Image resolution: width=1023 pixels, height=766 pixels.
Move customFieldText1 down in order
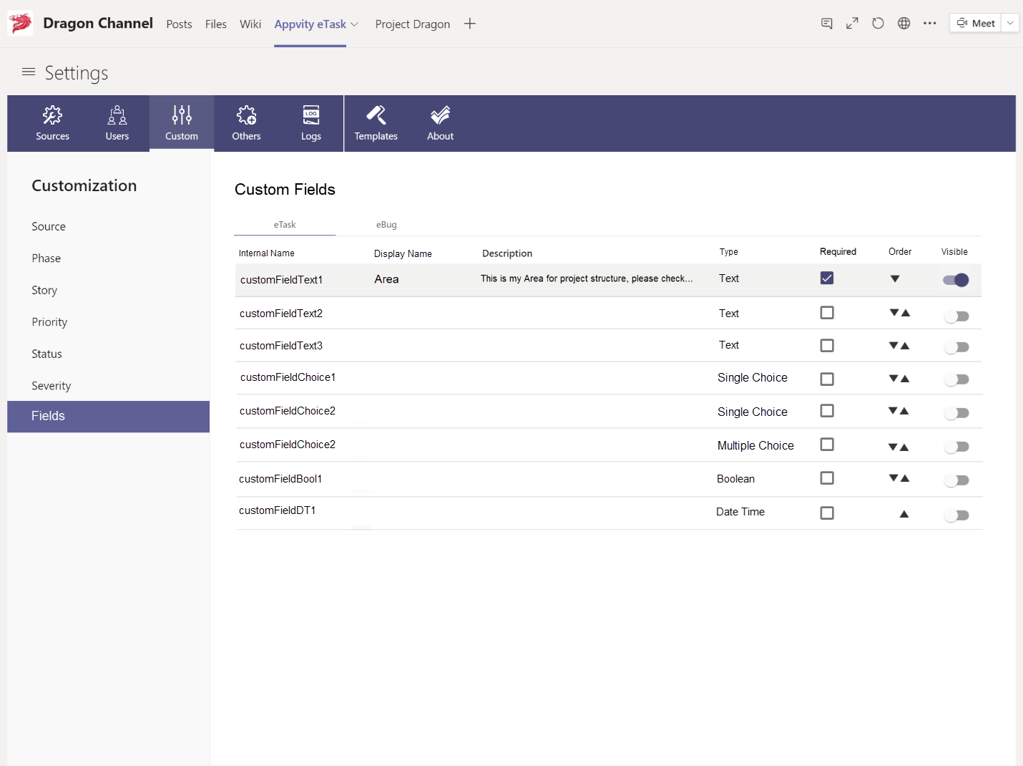click(895, 279)
